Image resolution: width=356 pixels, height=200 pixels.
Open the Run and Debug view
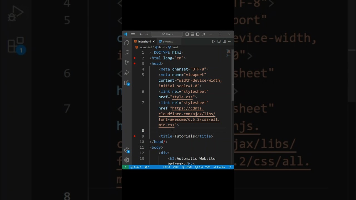tap(127, 72)
